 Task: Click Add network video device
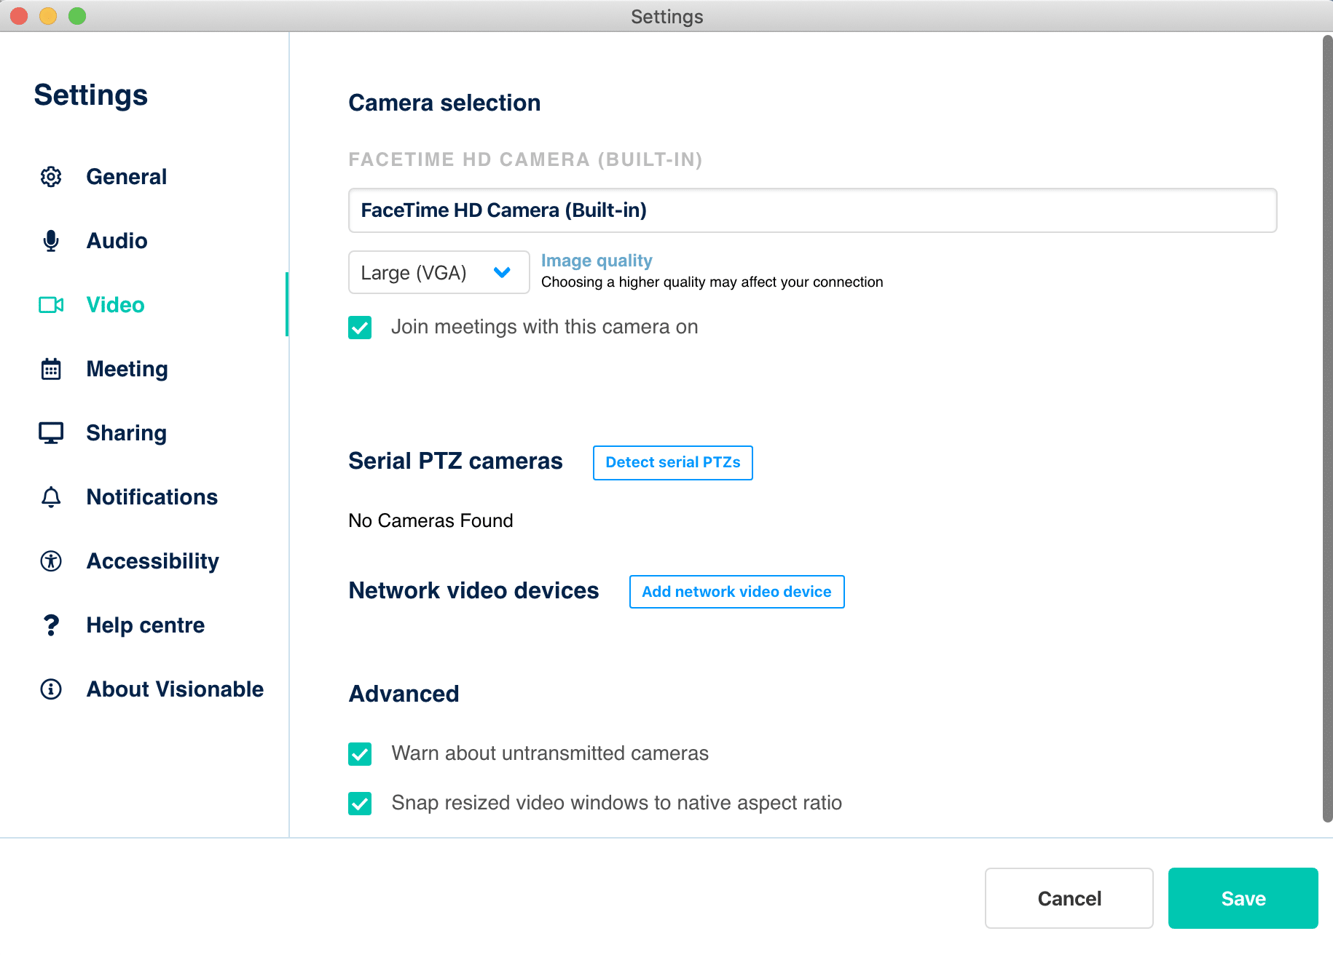coord(736,591)
